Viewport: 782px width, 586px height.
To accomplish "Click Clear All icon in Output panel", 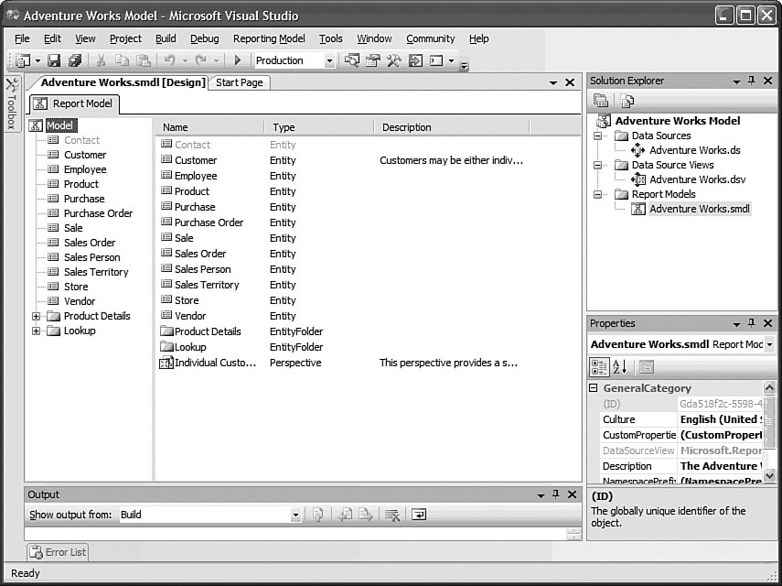I will 392,515.
